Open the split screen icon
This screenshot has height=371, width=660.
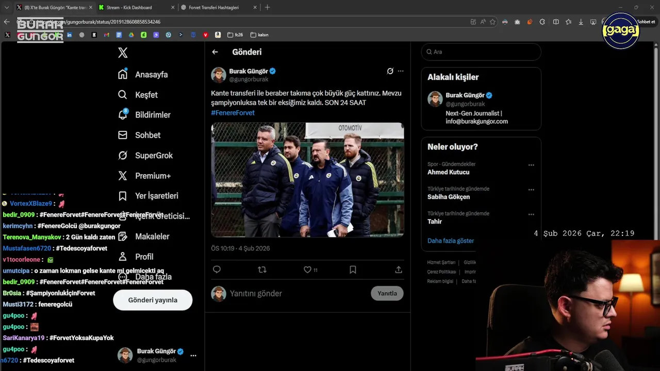click(556, 22)
